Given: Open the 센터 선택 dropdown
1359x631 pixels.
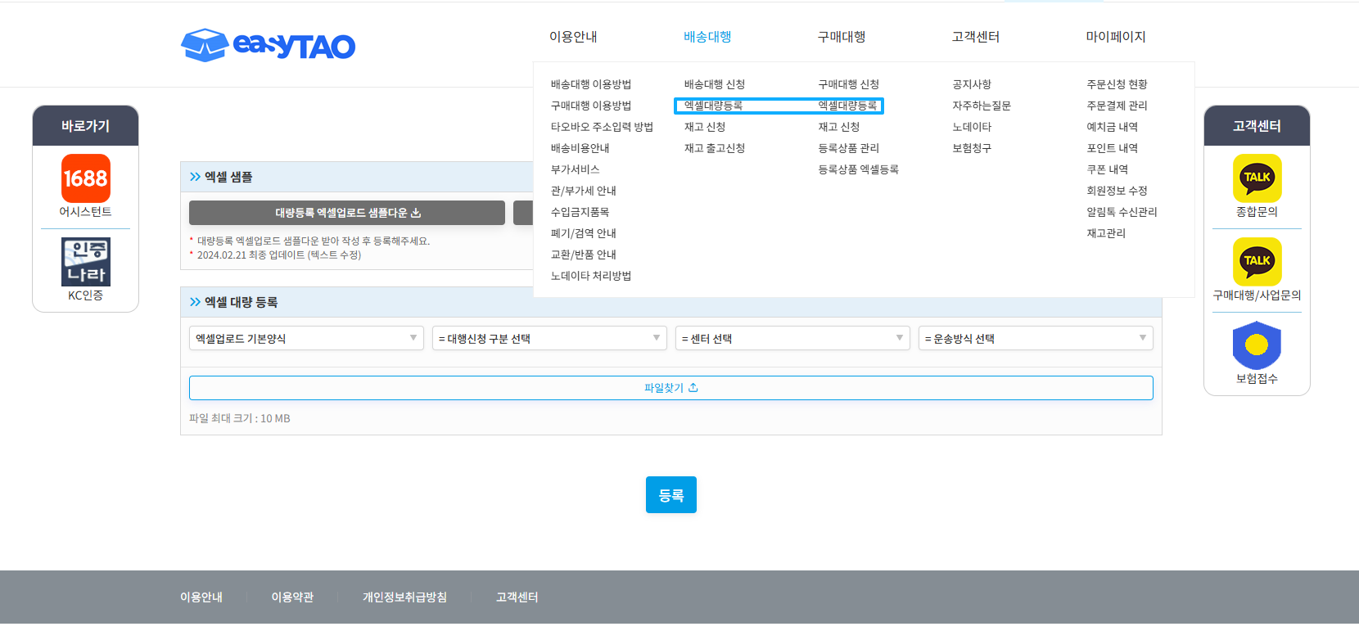Looking at the screenshot, I should coord(792,339).
